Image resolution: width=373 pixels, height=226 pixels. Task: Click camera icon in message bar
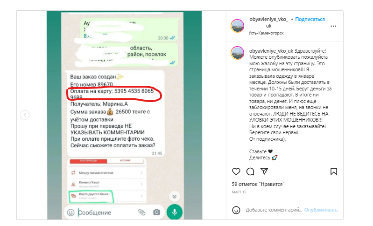pos(156,212)
